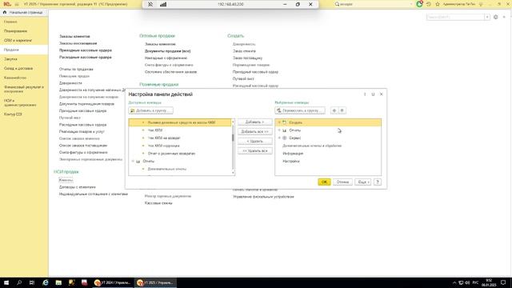
Task: Switch to УТ 2024 taskbar window
Action: coord(112,282)
